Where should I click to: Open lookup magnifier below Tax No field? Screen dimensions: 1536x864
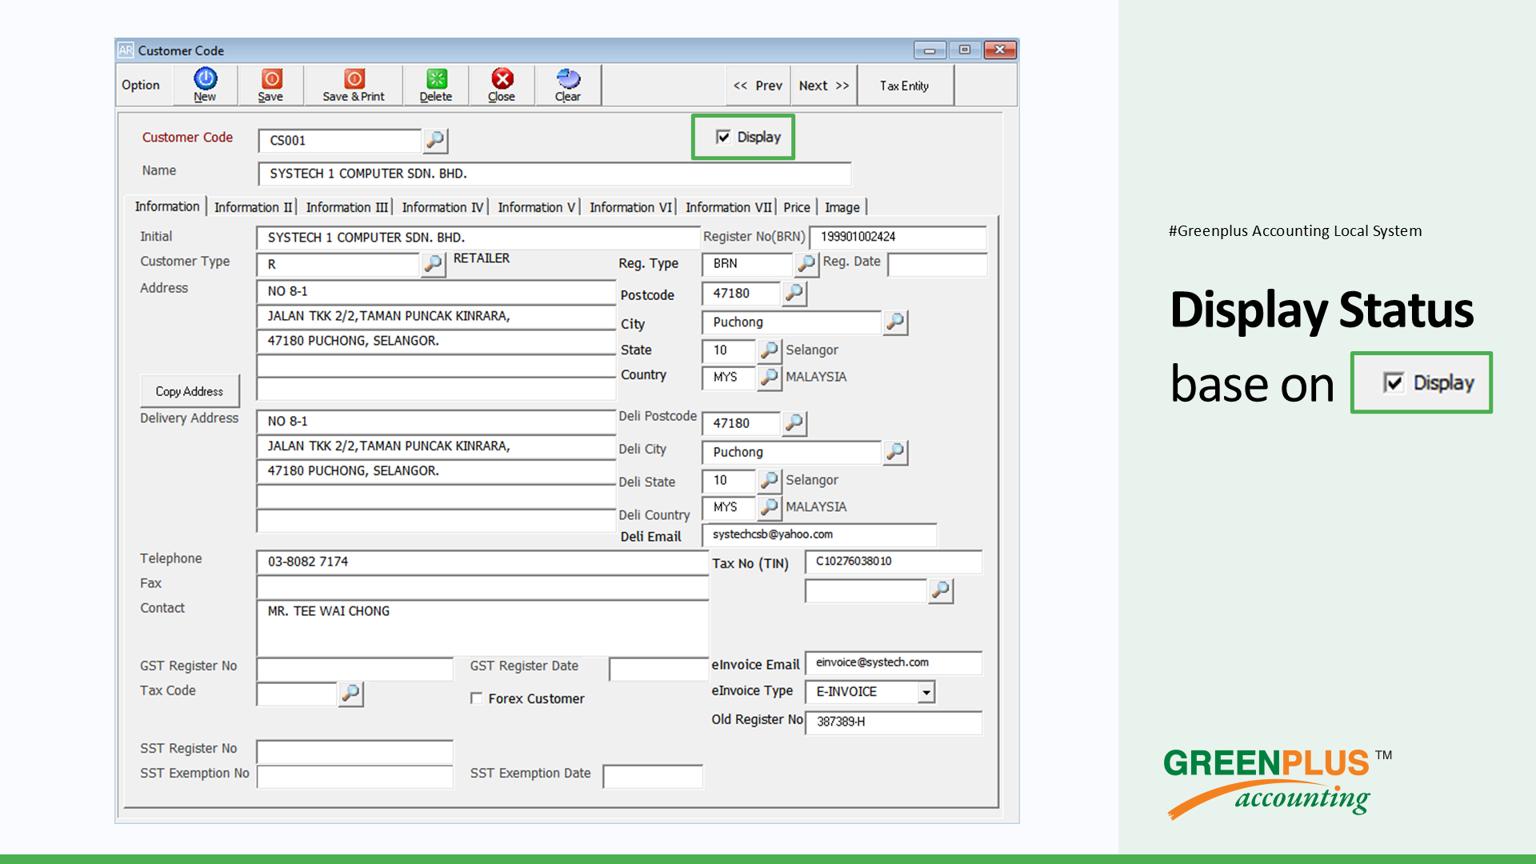941,591
